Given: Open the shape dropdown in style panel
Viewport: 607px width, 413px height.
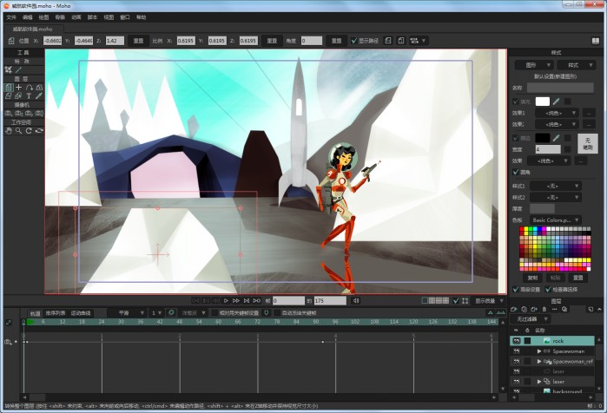Looking at the screenshot, I should coord(534,65).
